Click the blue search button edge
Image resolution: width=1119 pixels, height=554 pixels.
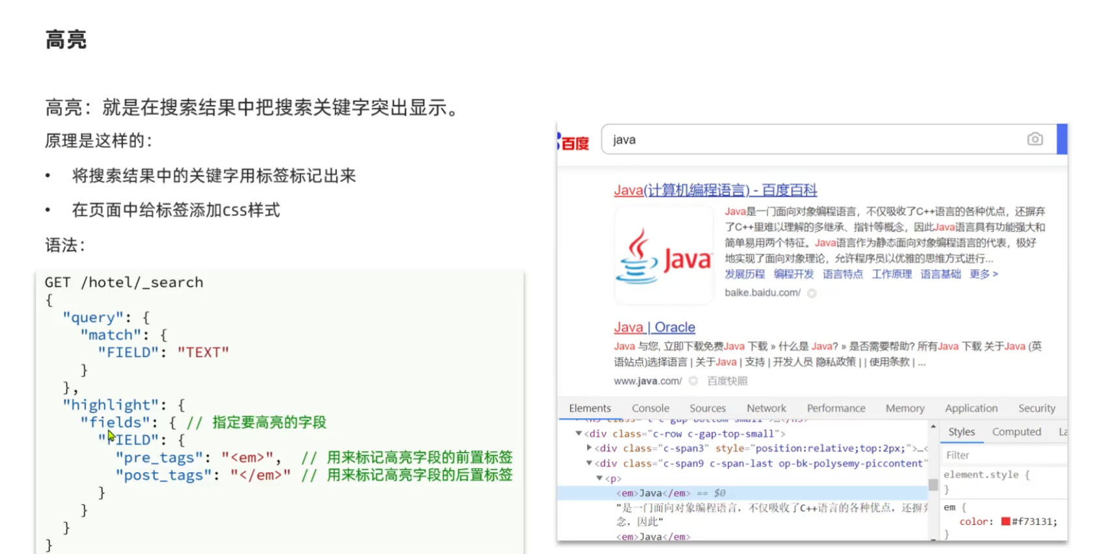(x=1062, y=139)
